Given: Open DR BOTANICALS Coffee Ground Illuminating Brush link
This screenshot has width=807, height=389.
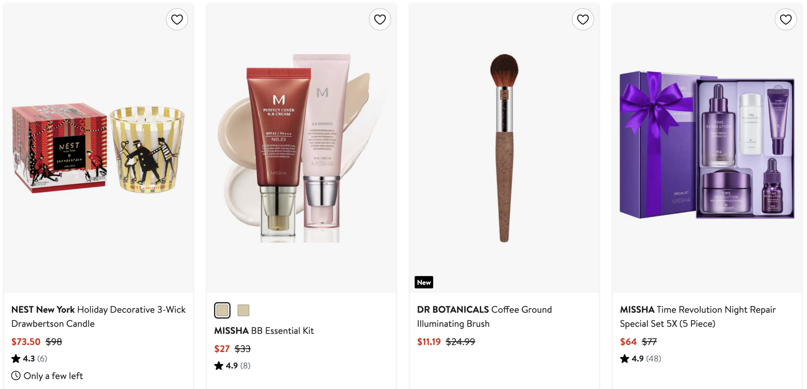Looking at the screenshot, I should click(484, 317).
